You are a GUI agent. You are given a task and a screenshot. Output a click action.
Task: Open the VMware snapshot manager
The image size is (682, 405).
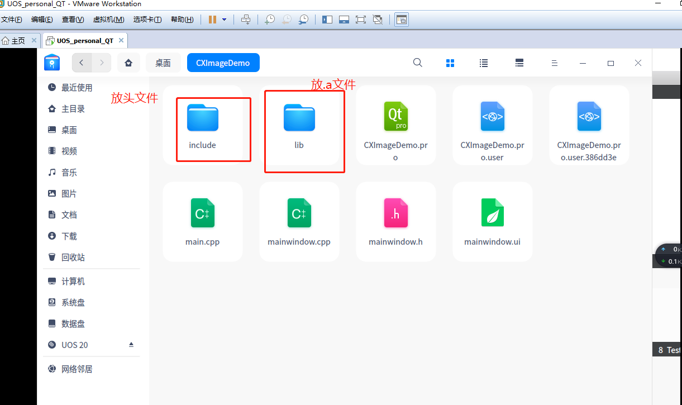coord(303,19)
